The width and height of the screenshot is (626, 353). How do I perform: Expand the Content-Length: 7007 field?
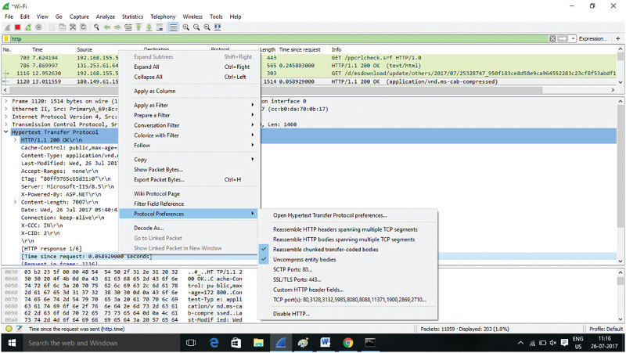coord(16,202)
